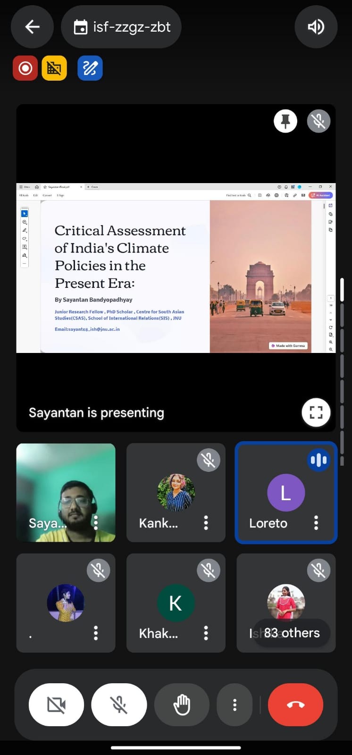Raise your hand in the meeting
The image size is (352, 755).
[182, 705]
